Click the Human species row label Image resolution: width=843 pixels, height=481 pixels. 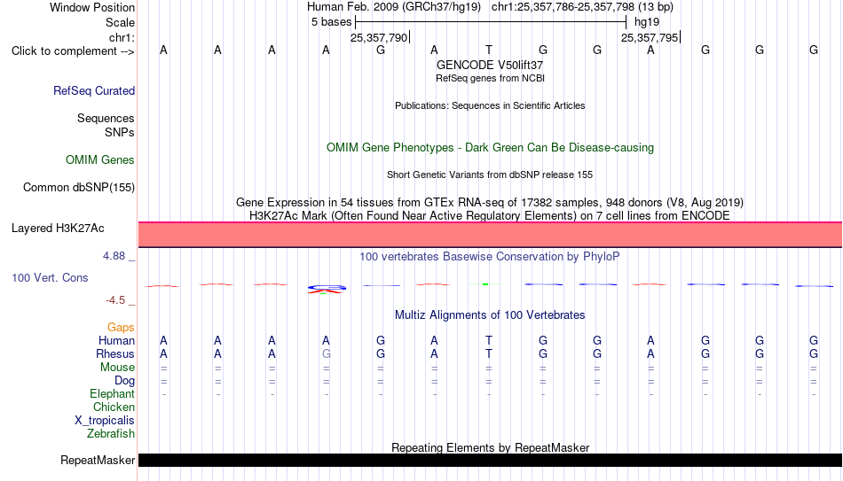116,341
